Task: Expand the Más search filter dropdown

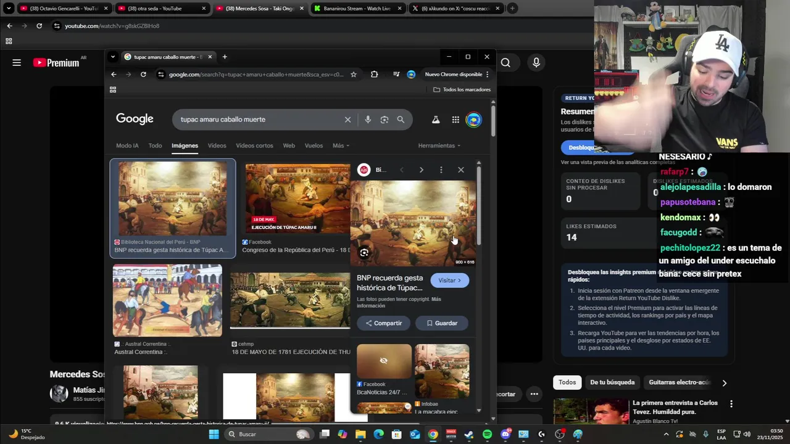Action: (341, 146)
